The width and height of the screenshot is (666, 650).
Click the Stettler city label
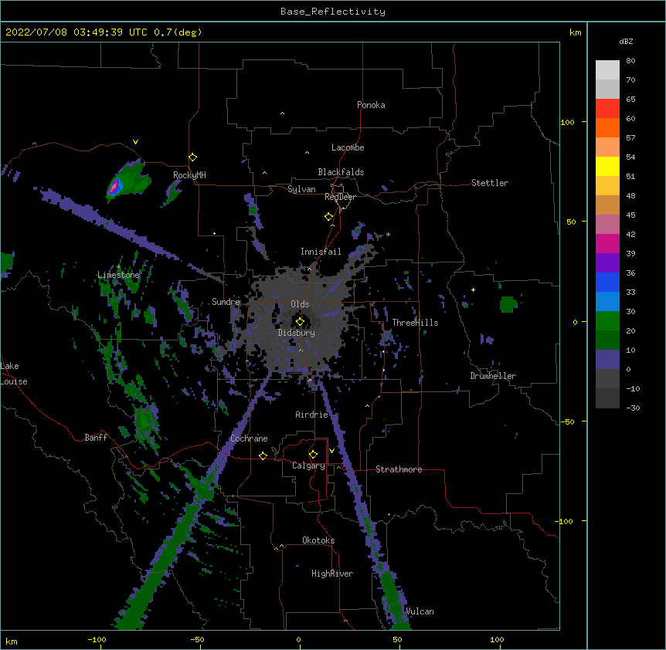[x=489, y=183]
